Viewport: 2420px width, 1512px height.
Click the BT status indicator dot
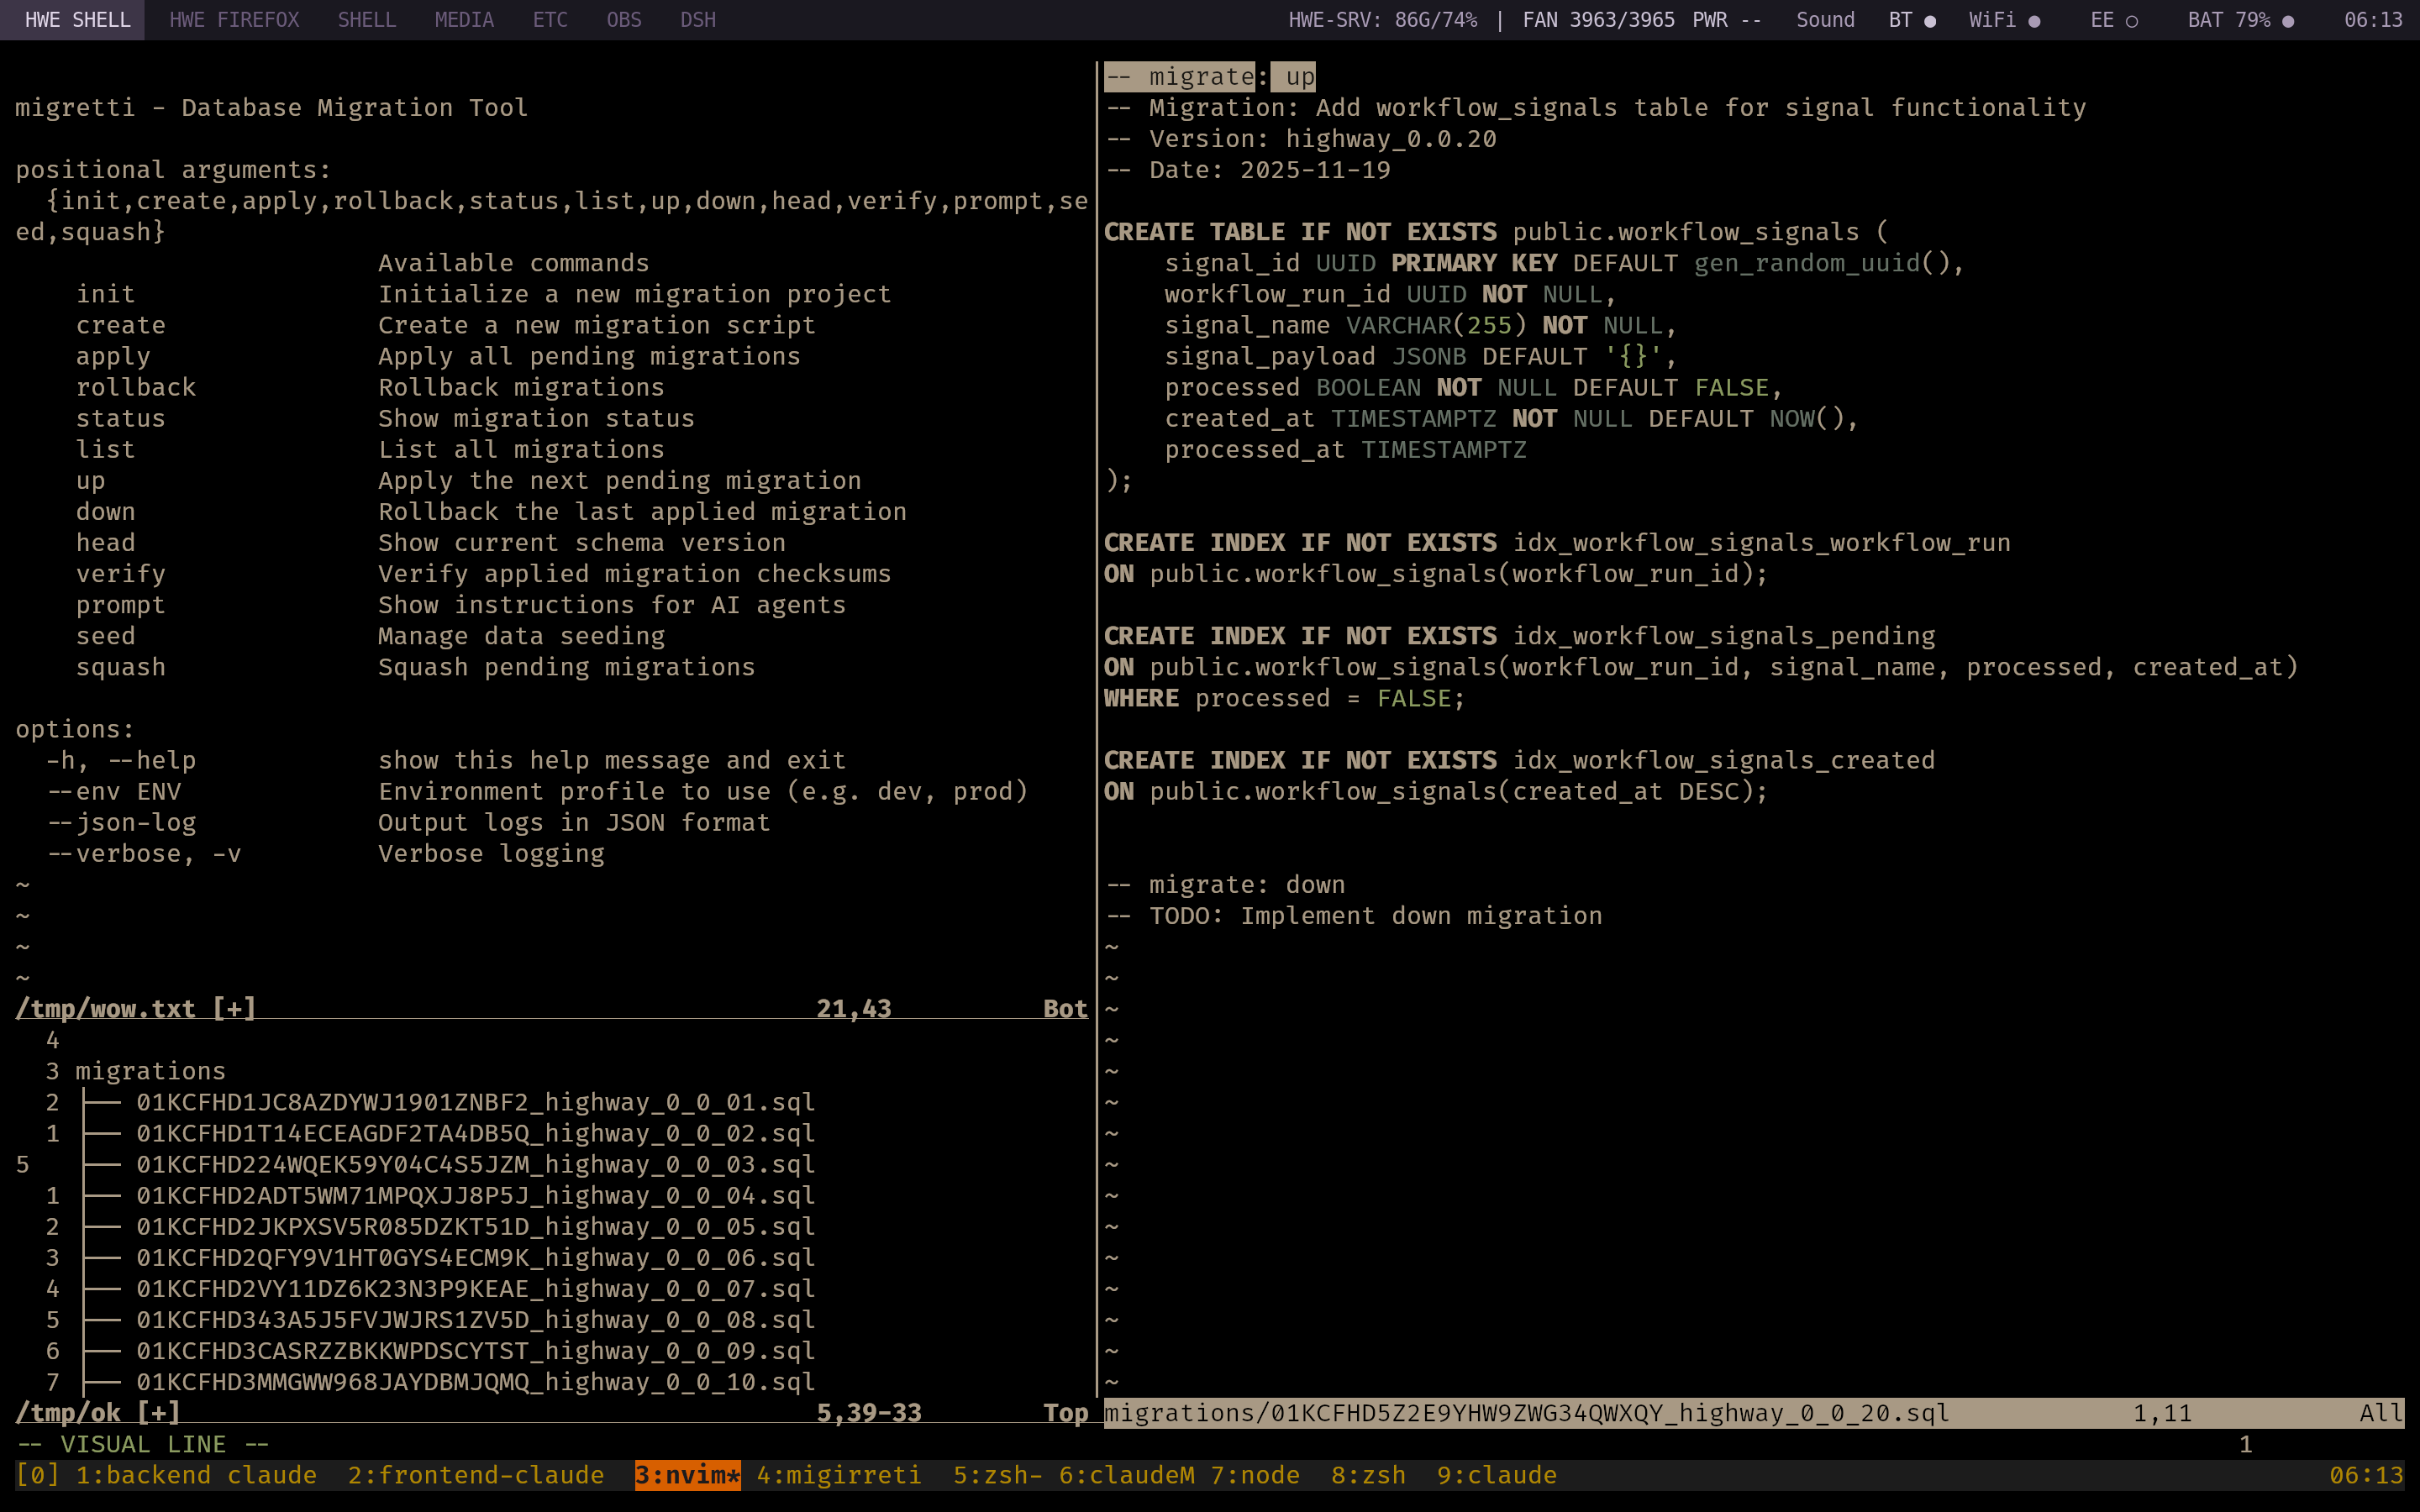click(x=1929, y=21)
